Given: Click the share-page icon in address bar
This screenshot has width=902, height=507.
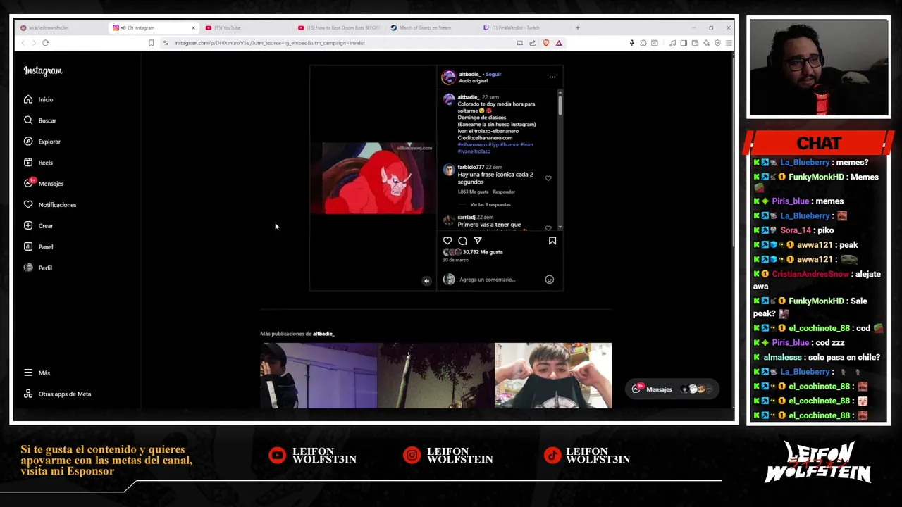Looking at the screenshot, I should pos(532,43).
